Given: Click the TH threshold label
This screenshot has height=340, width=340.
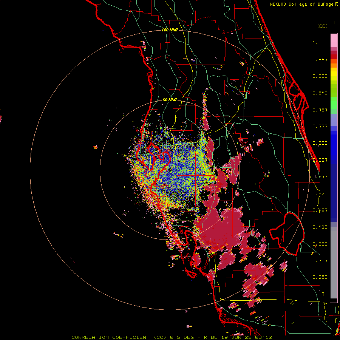Looking at the screenshot, I should point(325,294).
